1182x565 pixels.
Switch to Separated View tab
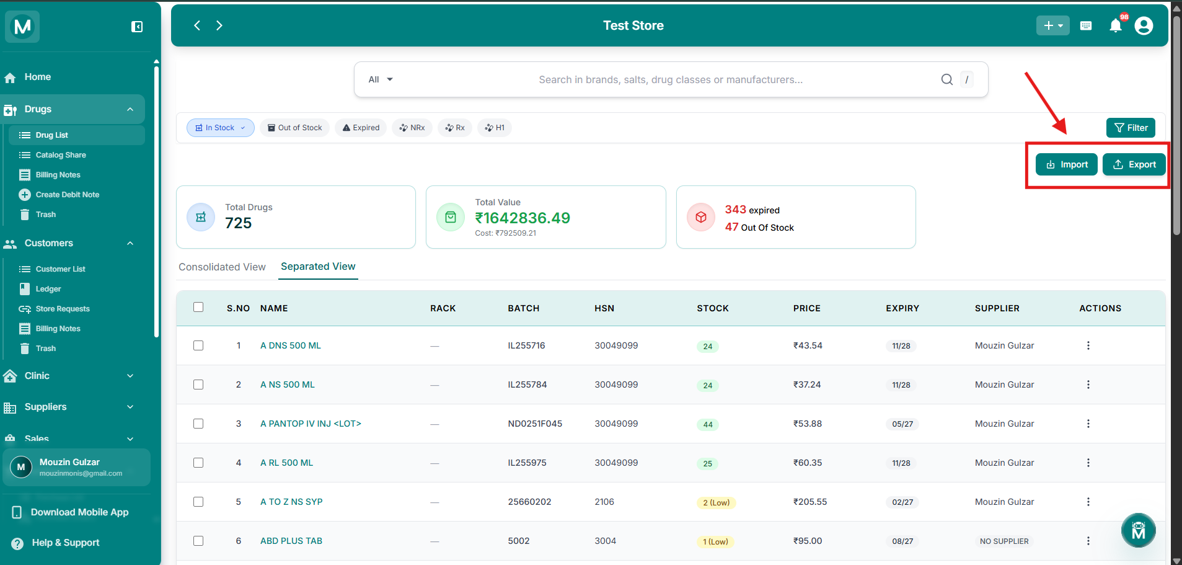pyautogui.click(x=318, y=267)
